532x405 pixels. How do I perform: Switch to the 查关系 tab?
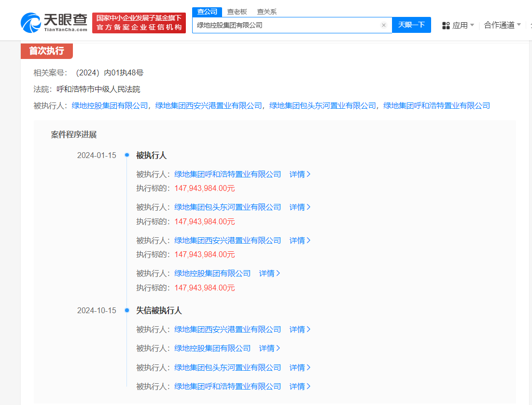coord(266,12)
